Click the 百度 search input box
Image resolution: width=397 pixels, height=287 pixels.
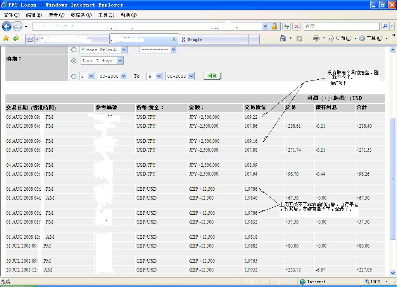[x=341, y=26]
